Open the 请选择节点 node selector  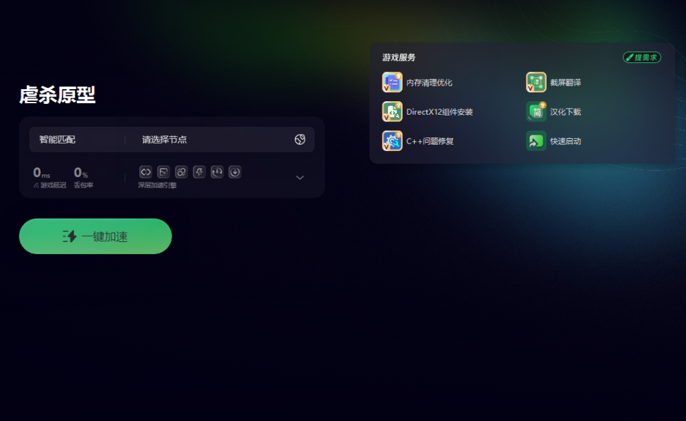point(165,139)
